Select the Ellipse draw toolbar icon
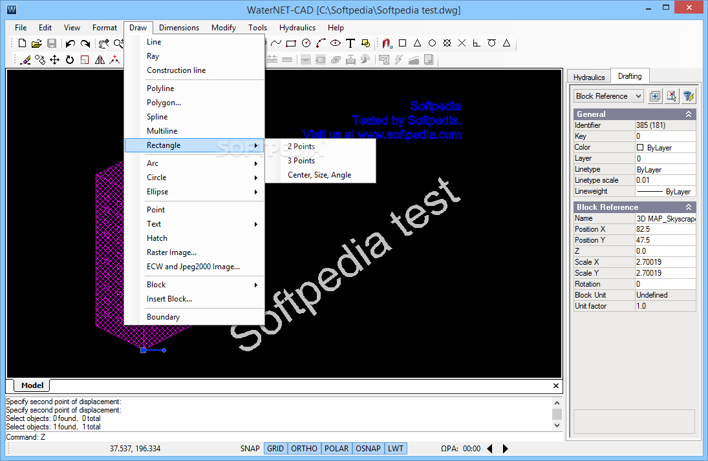This screenshot has width=708, height=461. tap(336, 43)
